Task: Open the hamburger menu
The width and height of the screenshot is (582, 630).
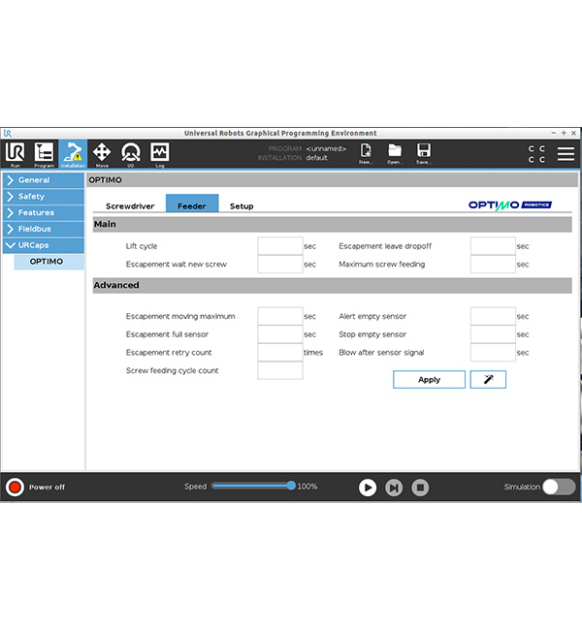Action: (x=566, y=154)
